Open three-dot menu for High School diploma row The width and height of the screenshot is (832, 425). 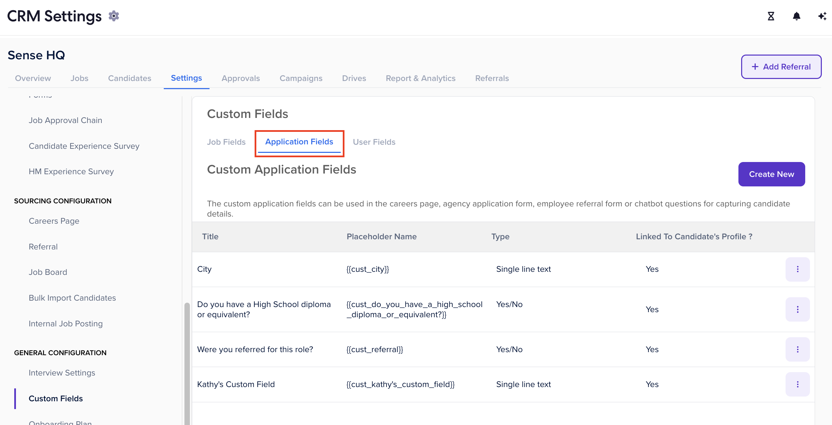[797, 309]
